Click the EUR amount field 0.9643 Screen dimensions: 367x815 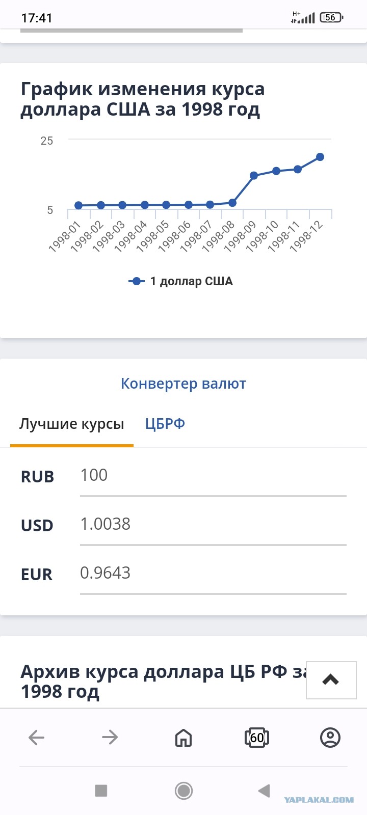tap(213, 574)
